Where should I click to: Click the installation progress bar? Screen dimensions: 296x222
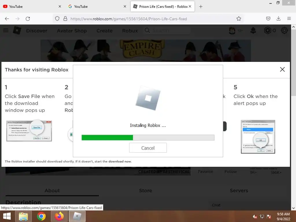point(148,138)
